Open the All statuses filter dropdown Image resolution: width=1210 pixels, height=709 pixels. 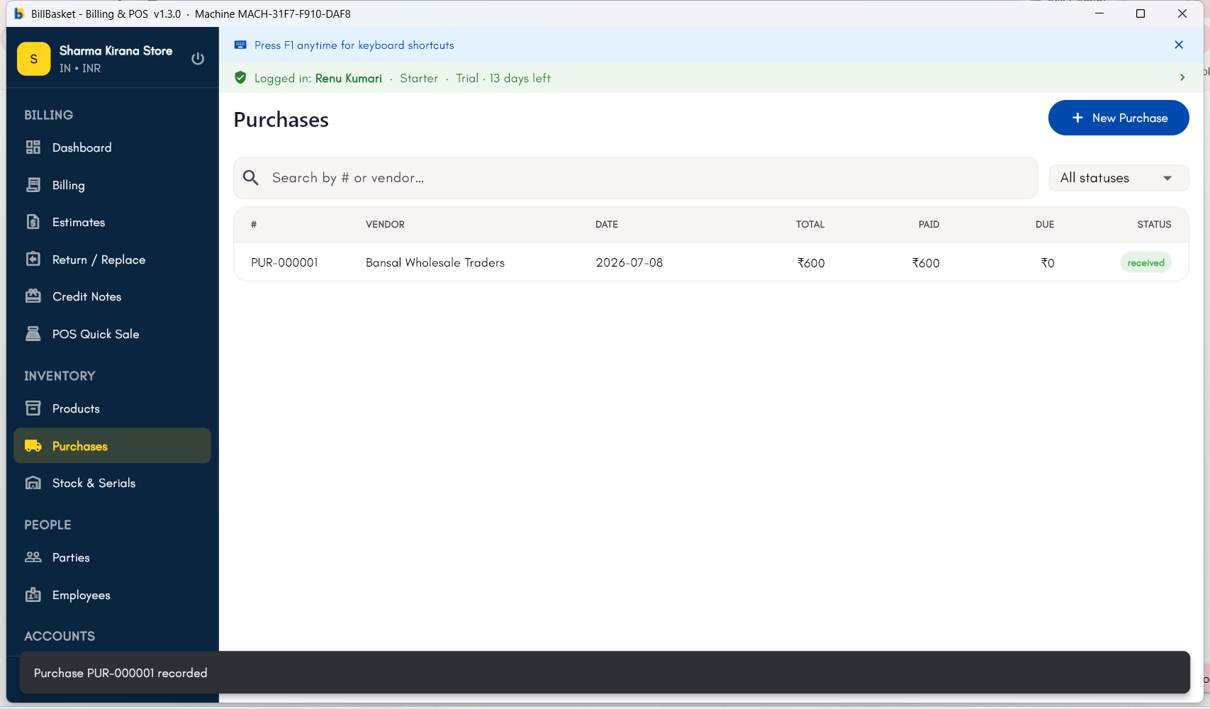(x=1119, y=178)
